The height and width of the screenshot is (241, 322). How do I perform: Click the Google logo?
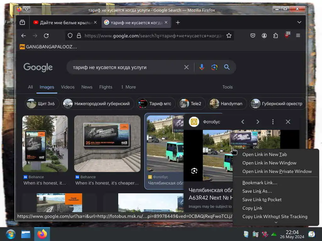click(x=38, y=67)
